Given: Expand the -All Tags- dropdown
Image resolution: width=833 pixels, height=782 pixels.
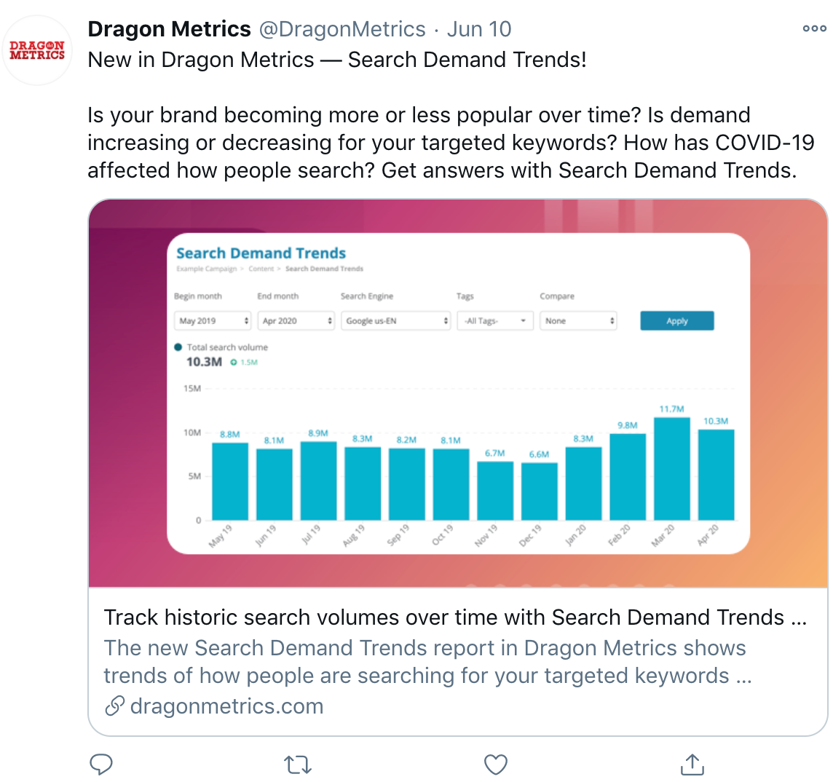Looking at the screenshot, I should click(495, 320).
